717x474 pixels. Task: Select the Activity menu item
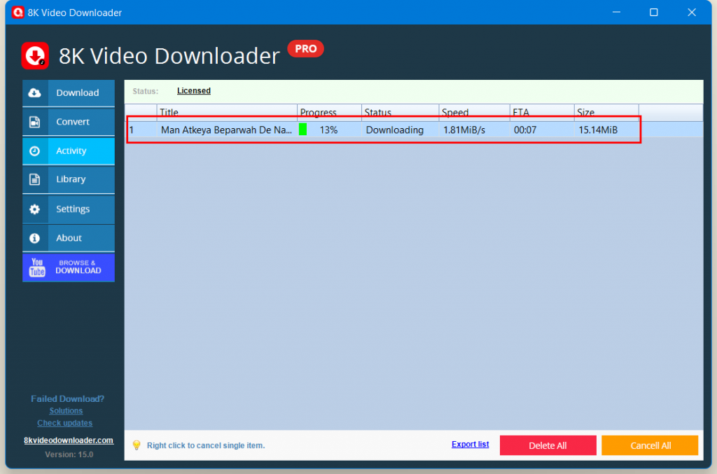[69, 151]
